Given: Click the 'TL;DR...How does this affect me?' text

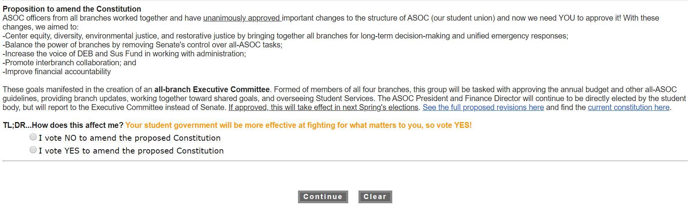Looking at the screenshot, I should [63, 126].
